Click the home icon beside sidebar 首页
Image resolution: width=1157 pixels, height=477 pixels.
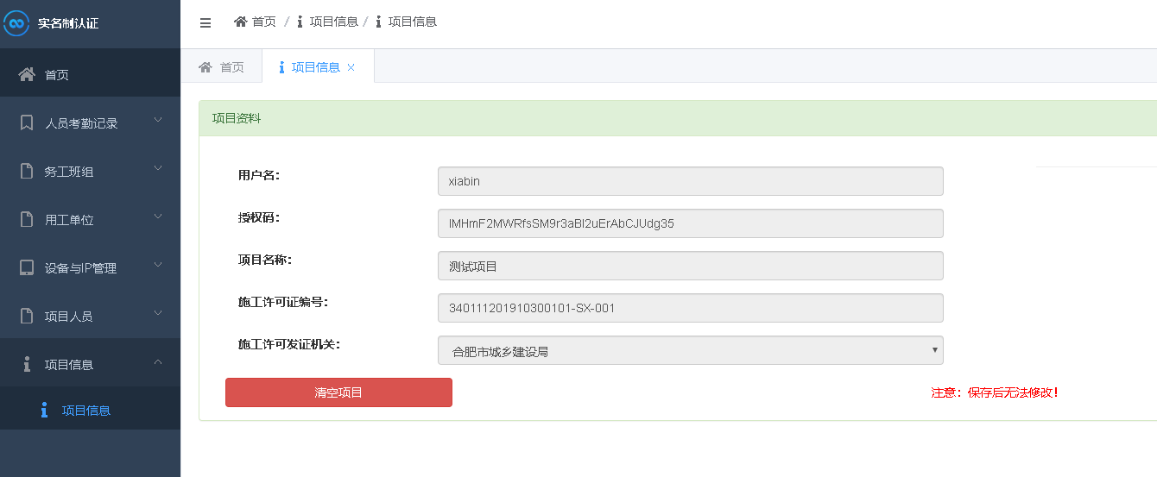pyautogui.click(x=27, y=74)
